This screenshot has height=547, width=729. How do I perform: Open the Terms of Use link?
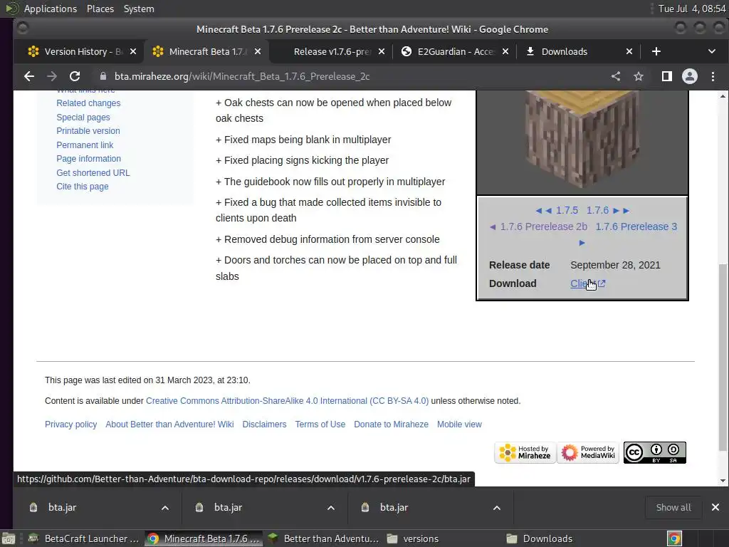(320, 424)
